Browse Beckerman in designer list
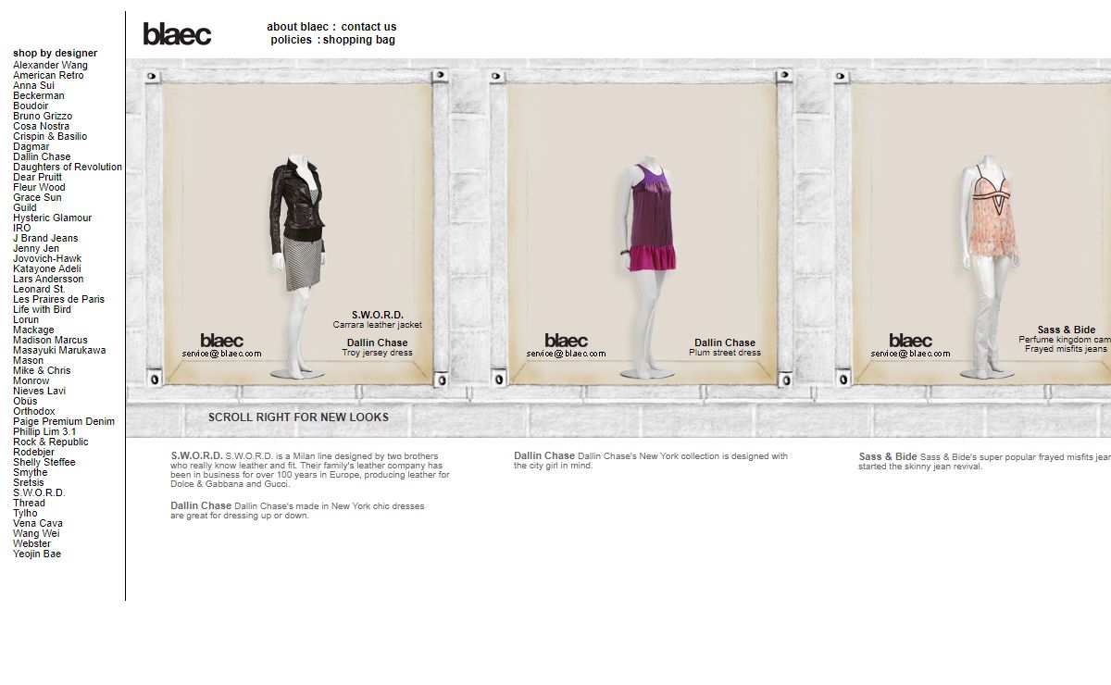1111x685 pixels. point(39,95)
